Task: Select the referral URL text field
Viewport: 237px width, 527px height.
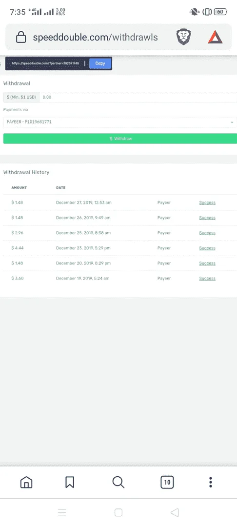Action: [45, 63]
